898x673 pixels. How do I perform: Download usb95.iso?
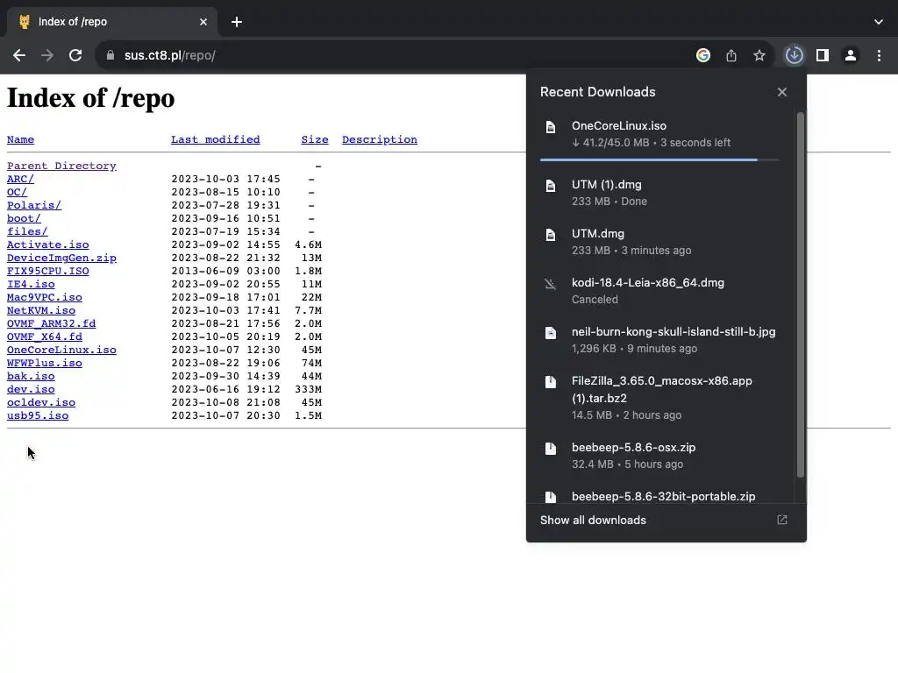coord(38,416)
